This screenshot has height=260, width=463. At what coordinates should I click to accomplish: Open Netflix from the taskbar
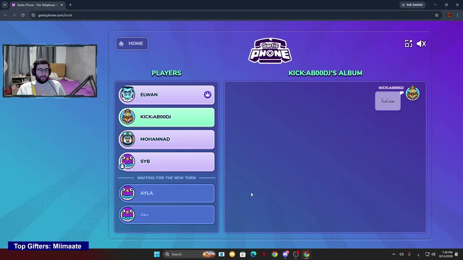[264, 254]
